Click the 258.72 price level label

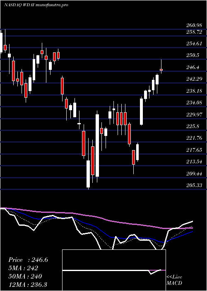pyautogui.click(x=194, y=32)
